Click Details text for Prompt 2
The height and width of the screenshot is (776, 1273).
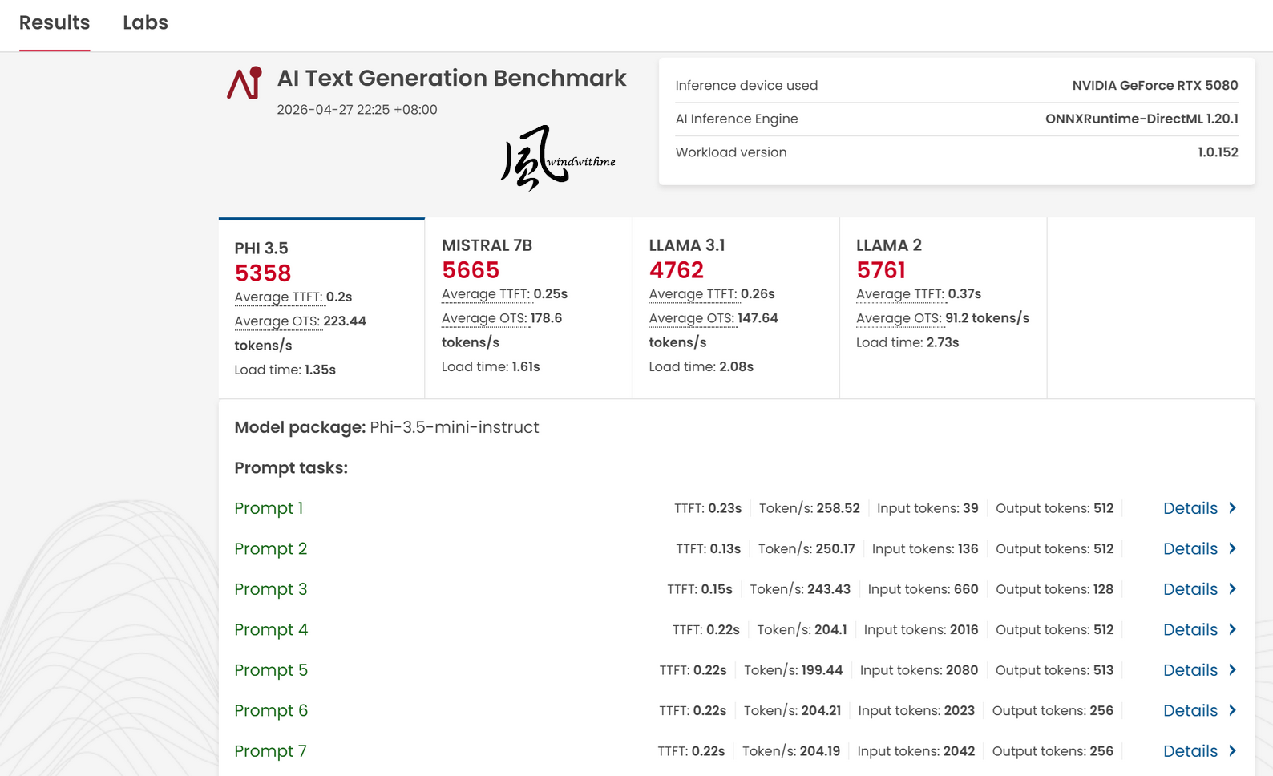pyautogui.click(x=1190, y=549)
